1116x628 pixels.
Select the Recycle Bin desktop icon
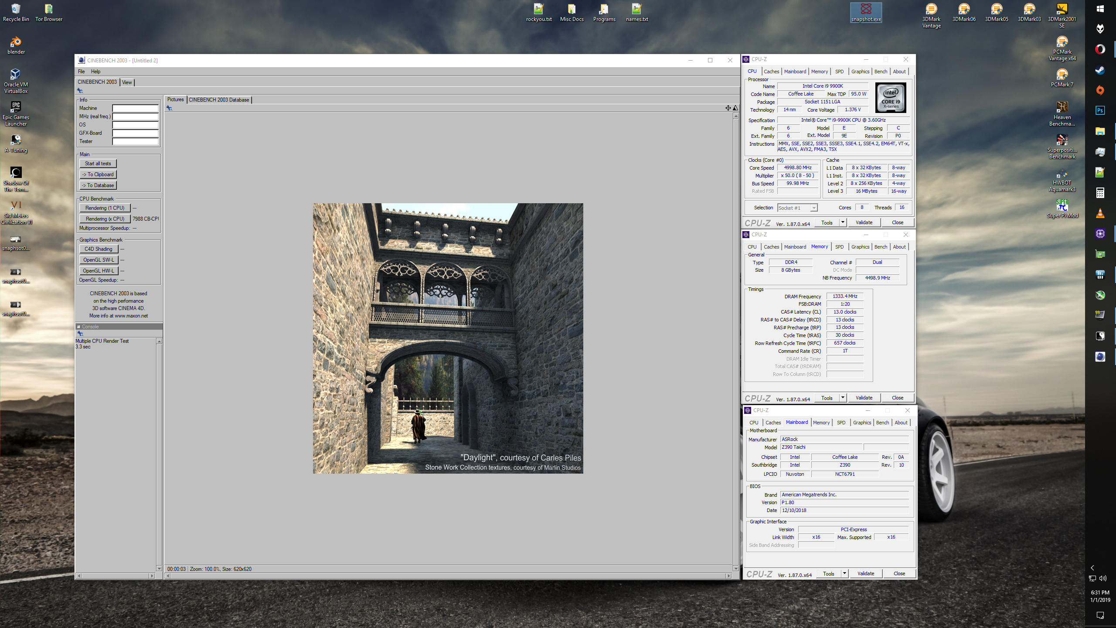16,13
